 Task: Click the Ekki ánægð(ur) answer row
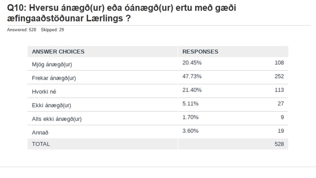click(158, 104)
